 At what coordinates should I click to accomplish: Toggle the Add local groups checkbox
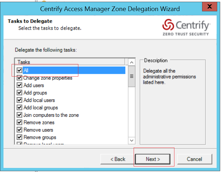pos(20,108)
